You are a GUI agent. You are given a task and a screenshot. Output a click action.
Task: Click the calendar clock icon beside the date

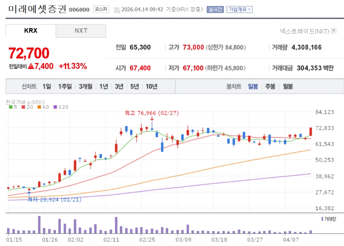(117, 10)
